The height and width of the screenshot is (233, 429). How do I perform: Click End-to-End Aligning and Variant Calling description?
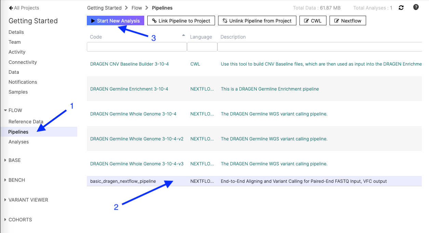click(x=304, y=181)
